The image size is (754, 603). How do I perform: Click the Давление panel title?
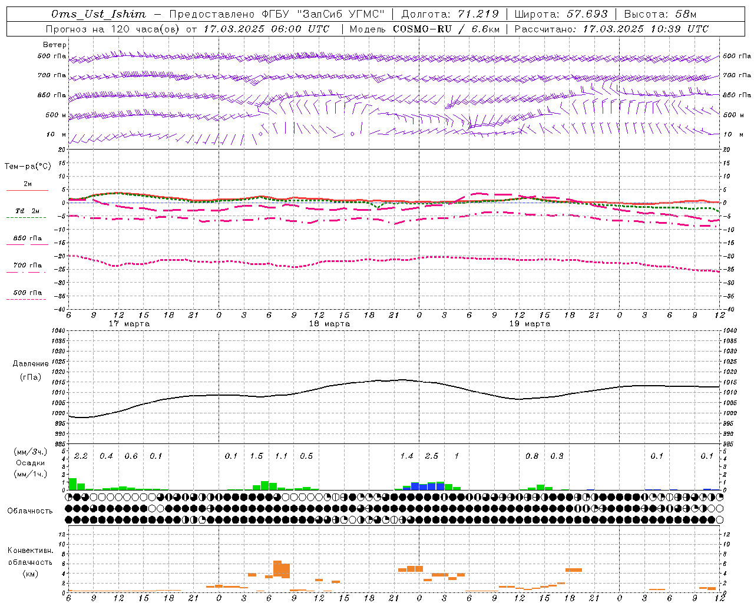coord(31,364)
